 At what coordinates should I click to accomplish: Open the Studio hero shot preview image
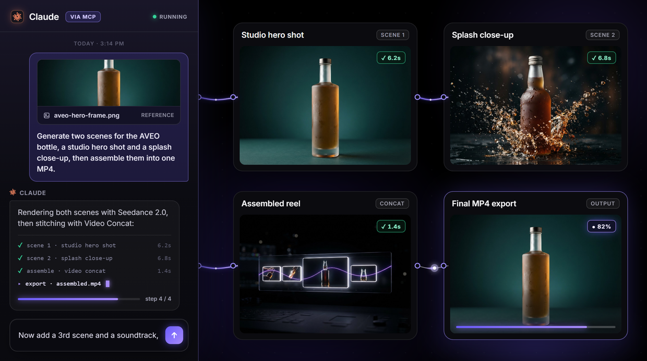[325, 106]
